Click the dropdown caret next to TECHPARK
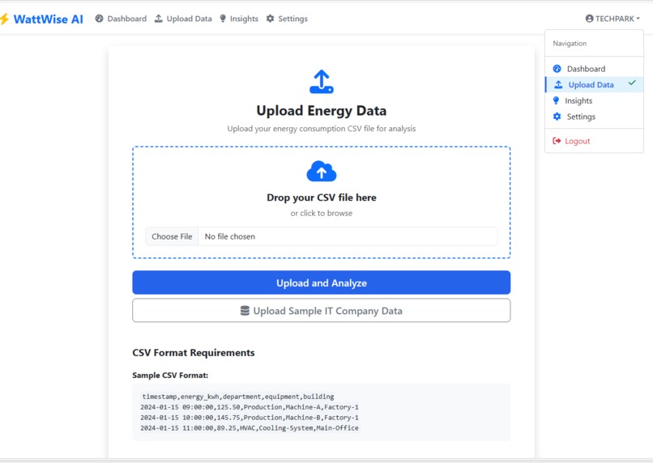 click(x=638, y=19)
